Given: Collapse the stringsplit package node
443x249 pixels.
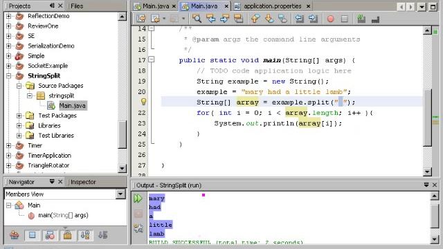Looking at the screenshot, I should click(30, 95).
